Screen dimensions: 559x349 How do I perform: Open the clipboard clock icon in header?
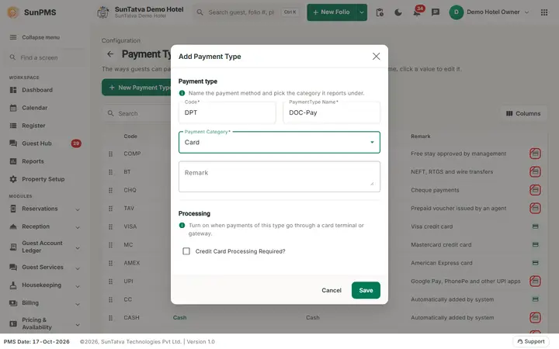pyautogui.click(x=380, y=12)
